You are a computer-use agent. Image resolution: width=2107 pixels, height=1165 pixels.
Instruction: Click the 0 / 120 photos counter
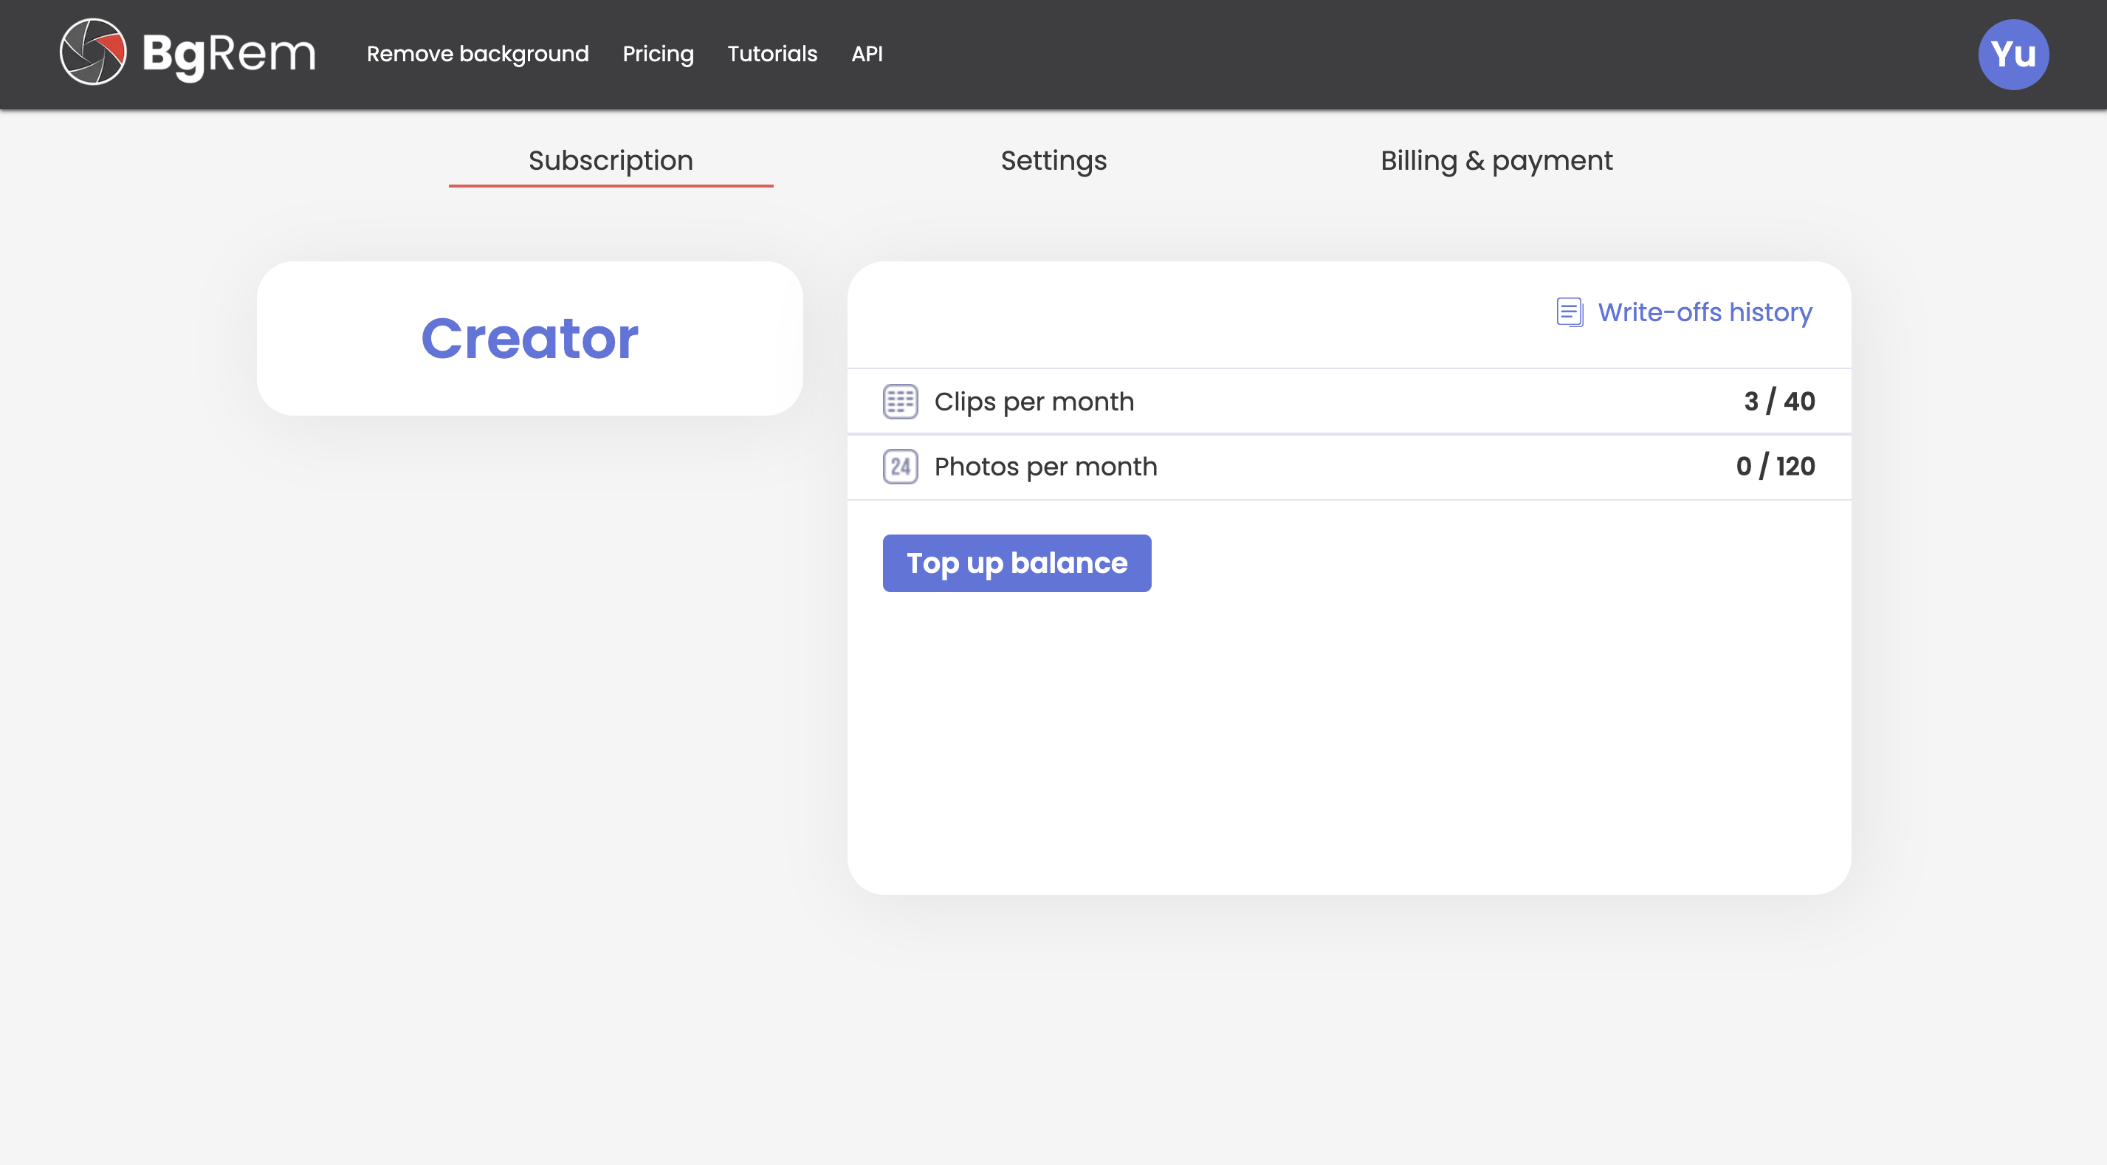pos(1775,467)
